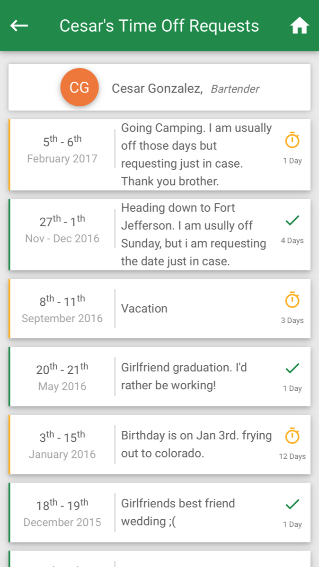The height and width of the screenshot is (567, 319).
Task: Select the January 2016 date range
Action: pos(62,445)
